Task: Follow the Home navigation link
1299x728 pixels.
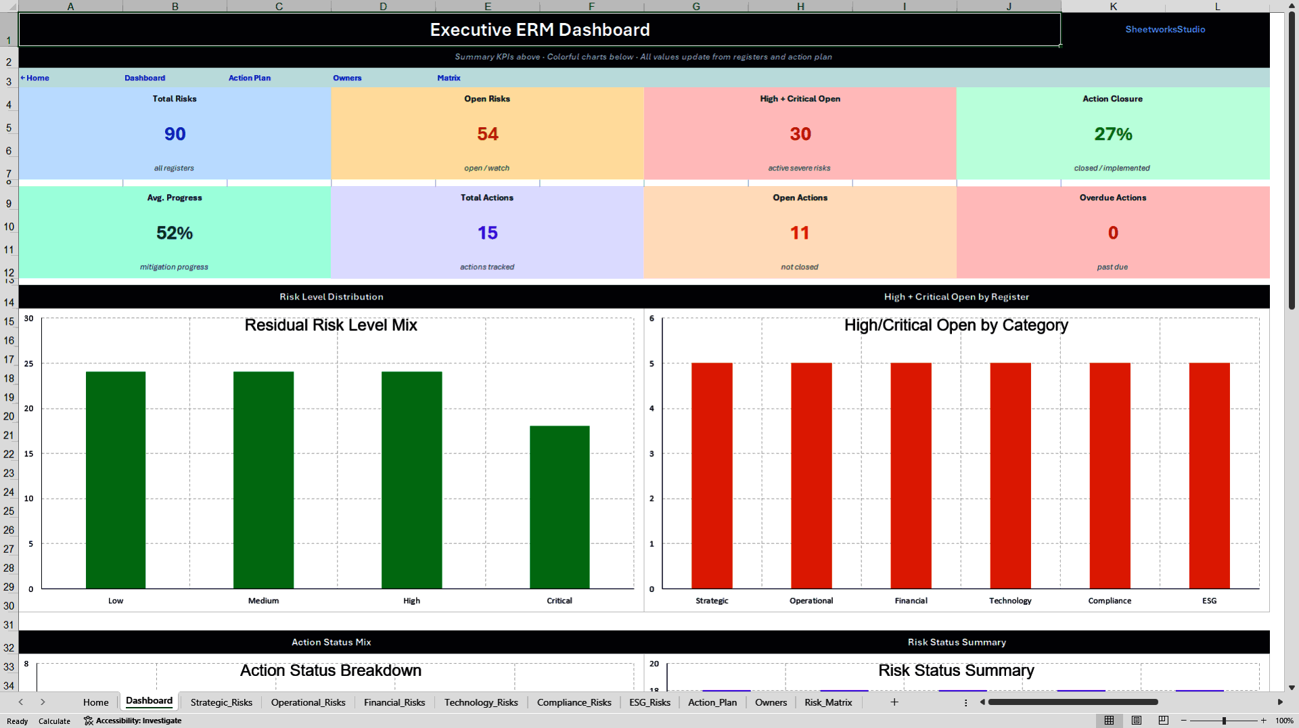Action: 35,78
